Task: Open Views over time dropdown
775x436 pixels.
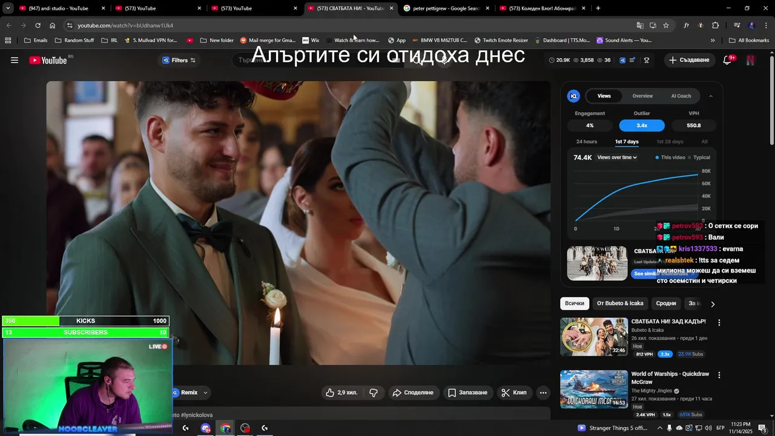Action: coord(617,157)
